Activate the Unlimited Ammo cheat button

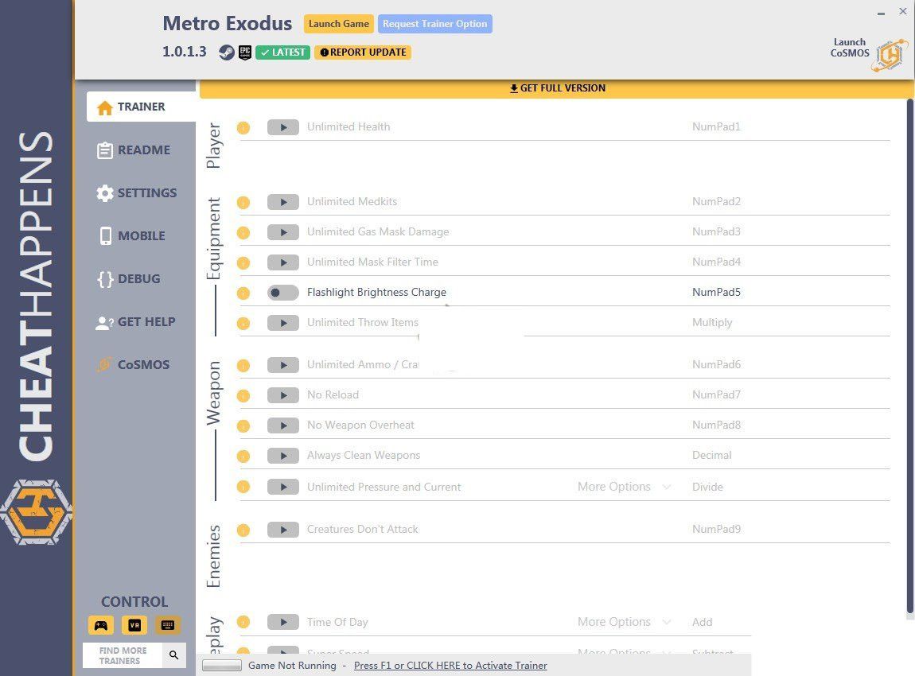click(x=283, y=365)
